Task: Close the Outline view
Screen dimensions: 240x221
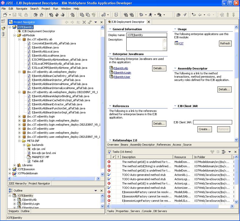Action: coord(102,191)
